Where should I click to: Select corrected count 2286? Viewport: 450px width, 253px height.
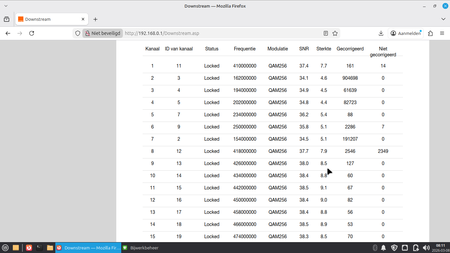[x=350, y=127]
